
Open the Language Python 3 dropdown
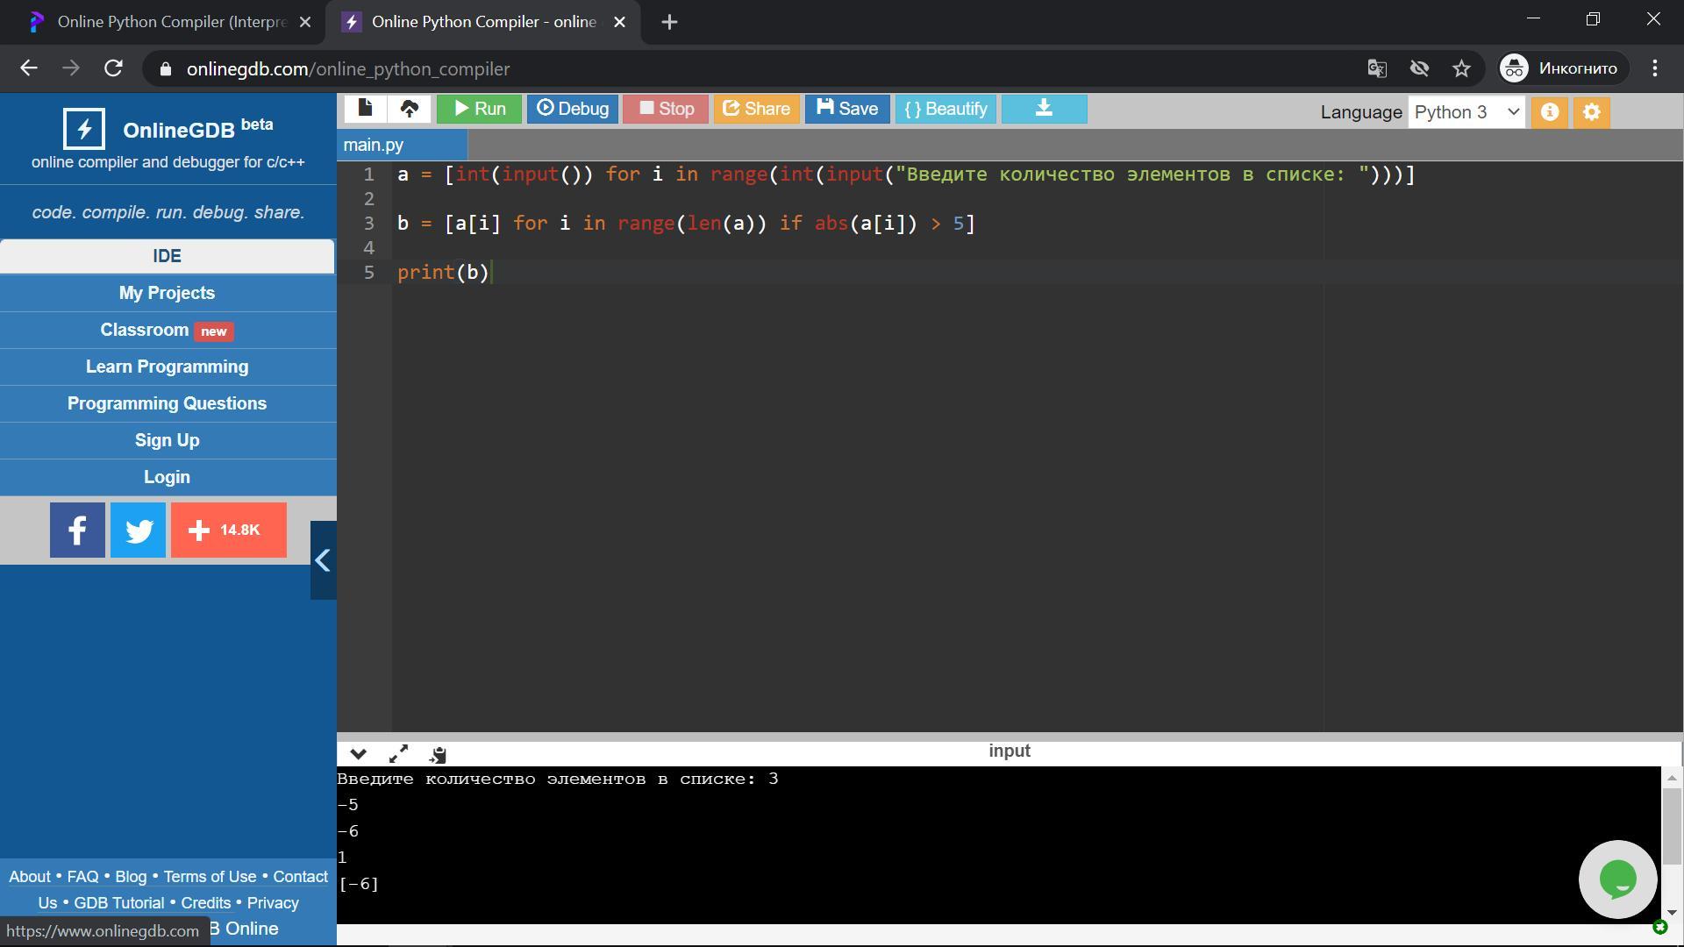1466,112
